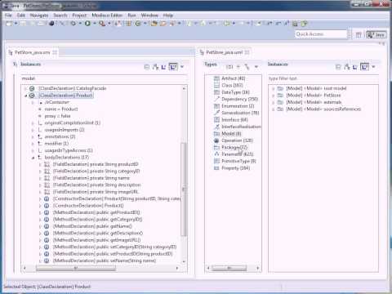Click the private String productID field icon
The height and width of the screenshot is (294, 392).
[x=47, y=164]
